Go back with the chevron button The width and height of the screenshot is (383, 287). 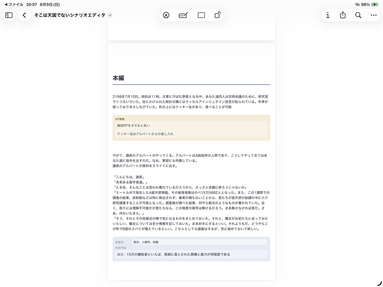24,15
